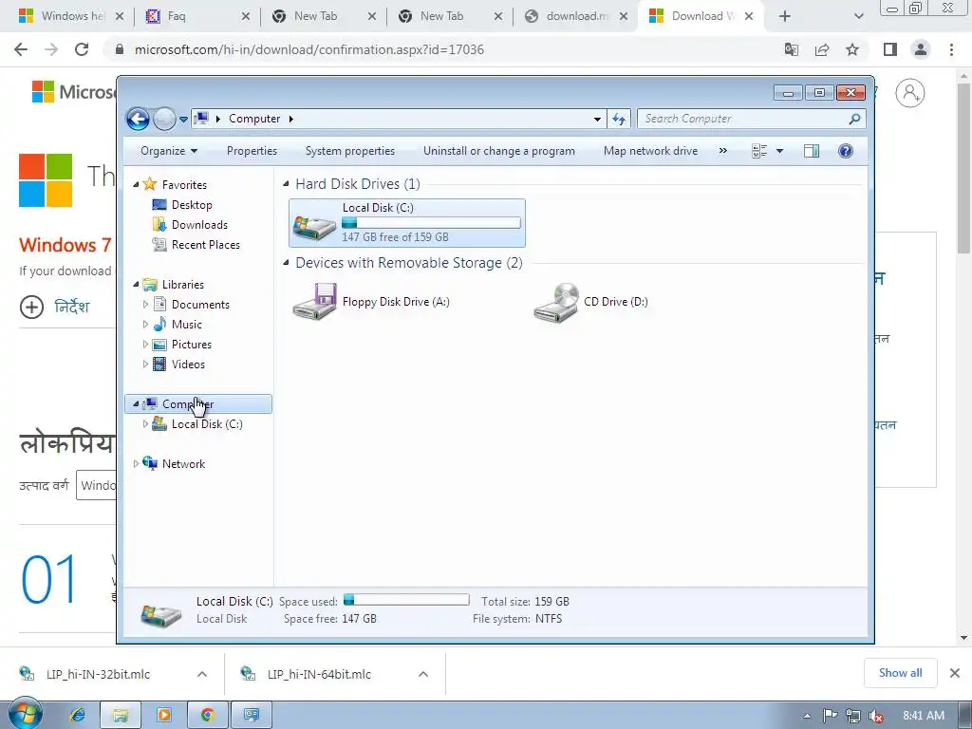Select the Pictures library

[x=192, y=344]
